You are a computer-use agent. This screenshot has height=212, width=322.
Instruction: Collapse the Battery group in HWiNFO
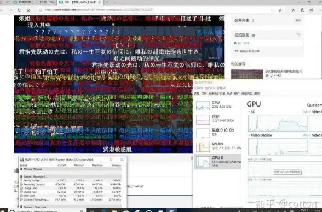[21, 176]
